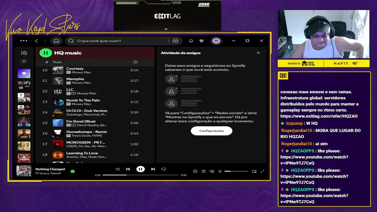Select 'Oi Oi Oi - Dub Version' track
The width and height of the screenshot is (377, 212).
95,112
